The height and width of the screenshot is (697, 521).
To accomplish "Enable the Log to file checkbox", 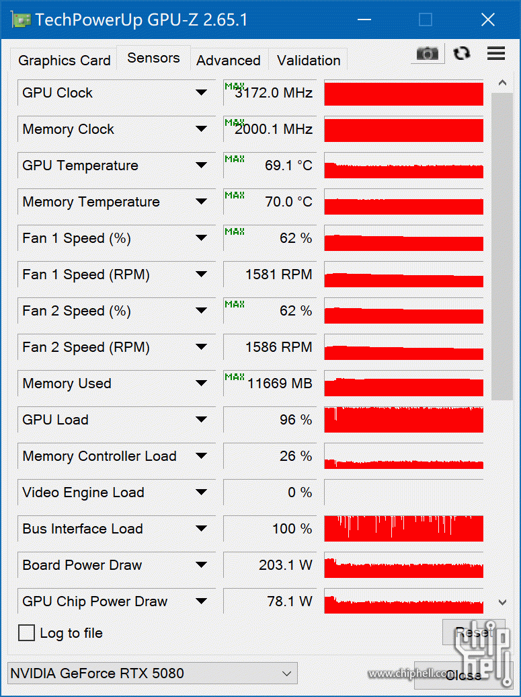I will point(26,632).
